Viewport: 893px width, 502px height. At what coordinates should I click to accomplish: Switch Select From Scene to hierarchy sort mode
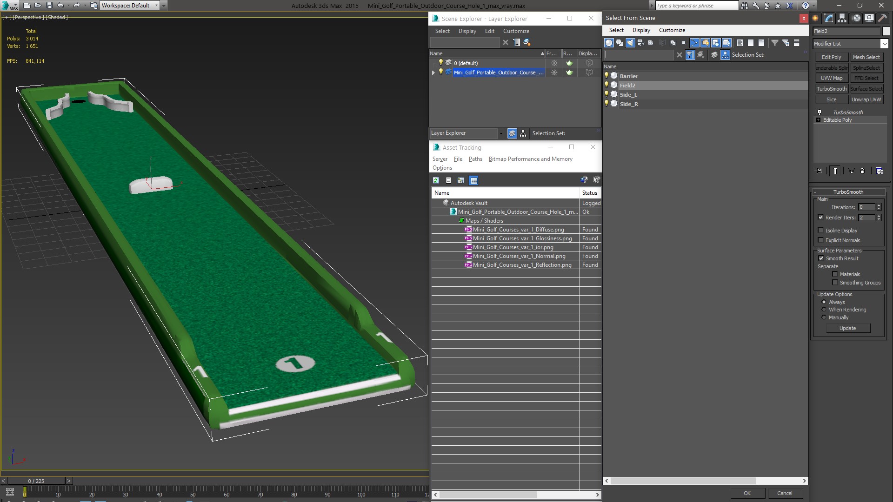click(726, 55)
